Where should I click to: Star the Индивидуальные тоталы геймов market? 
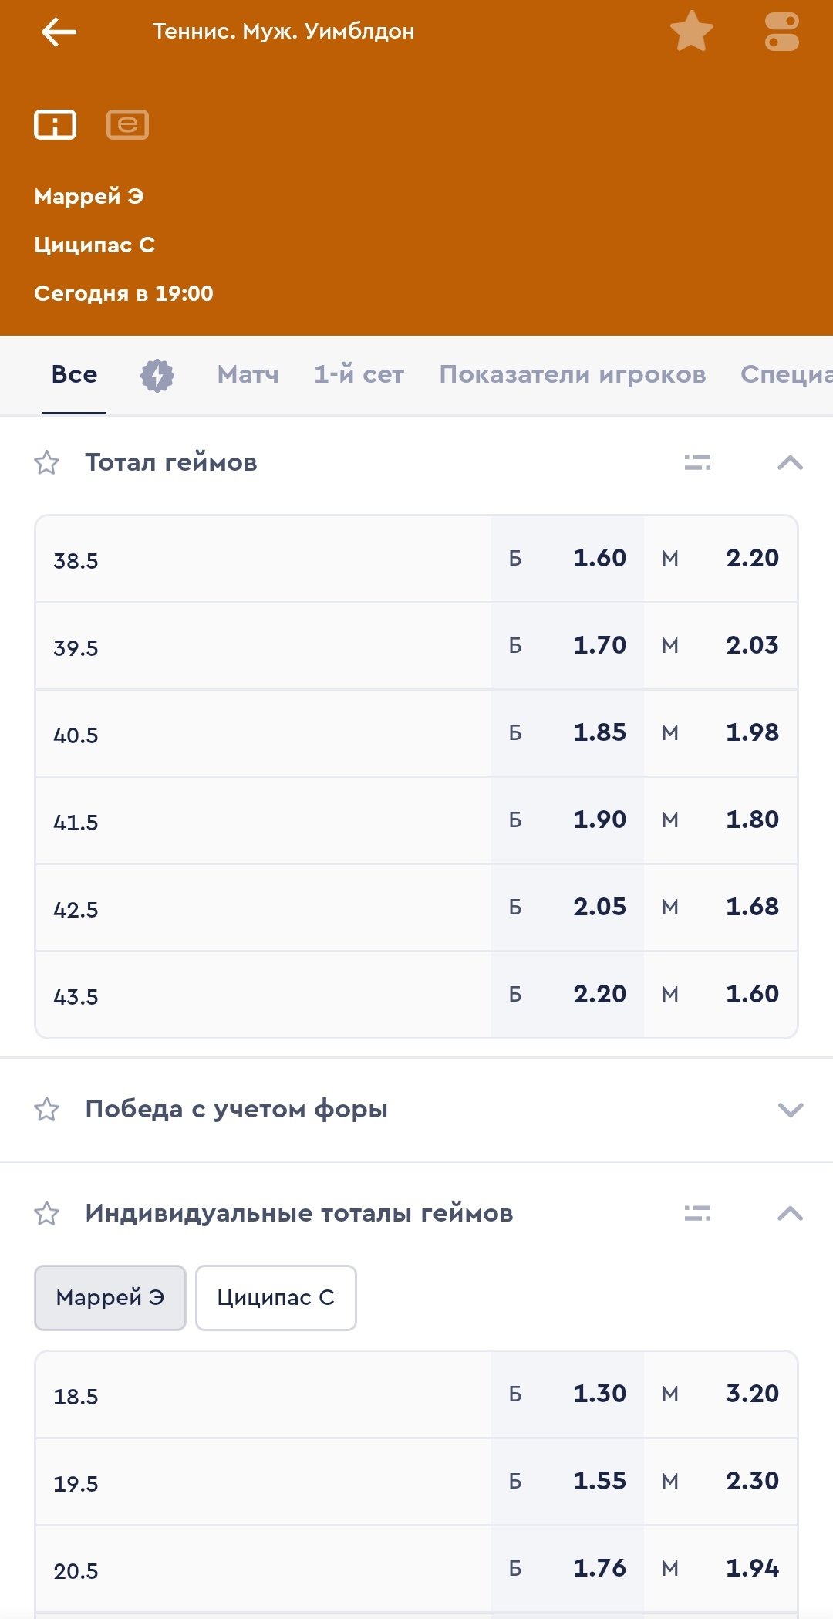47,1214
